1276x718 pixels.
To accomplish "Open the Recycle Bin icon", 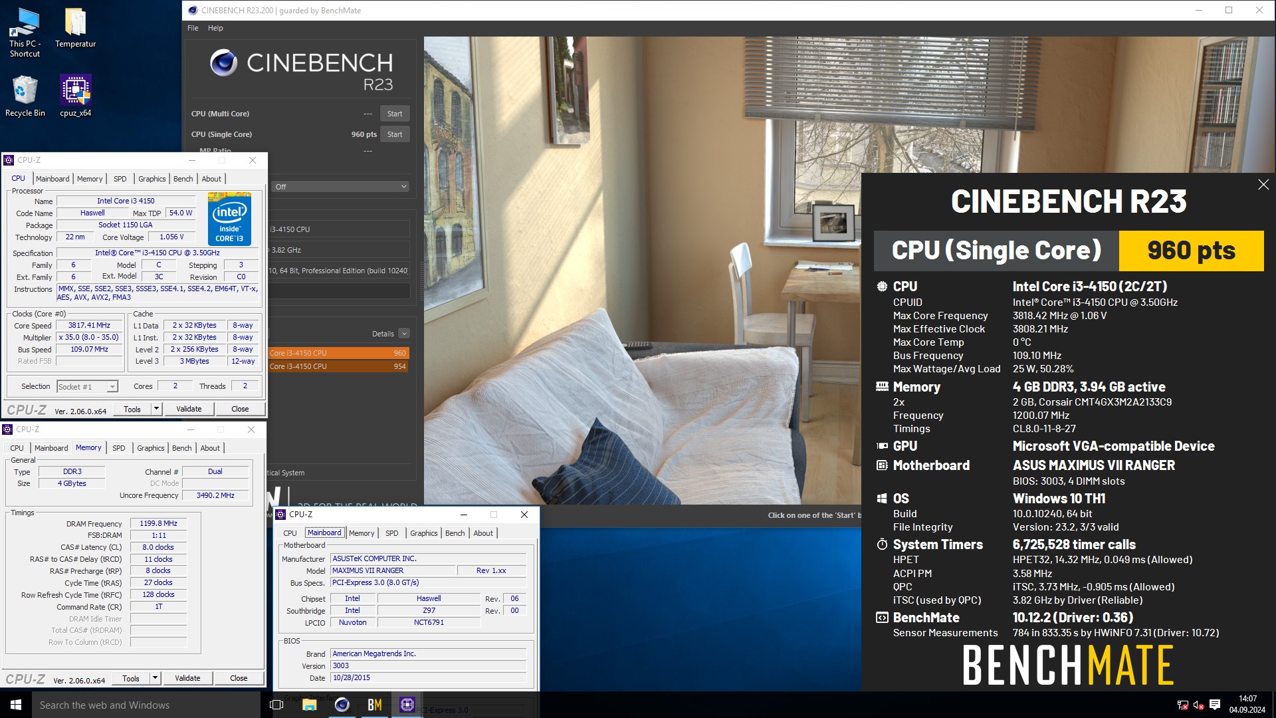I will pyautogui.click(x=25, y=96).
